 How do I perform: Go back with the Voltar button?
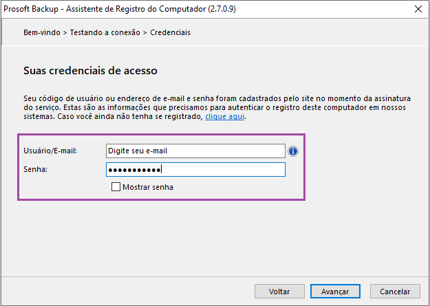(279, 291)
